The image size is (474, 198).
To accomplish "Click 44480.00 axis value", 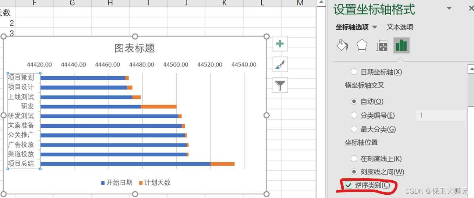I will [142, 65].
